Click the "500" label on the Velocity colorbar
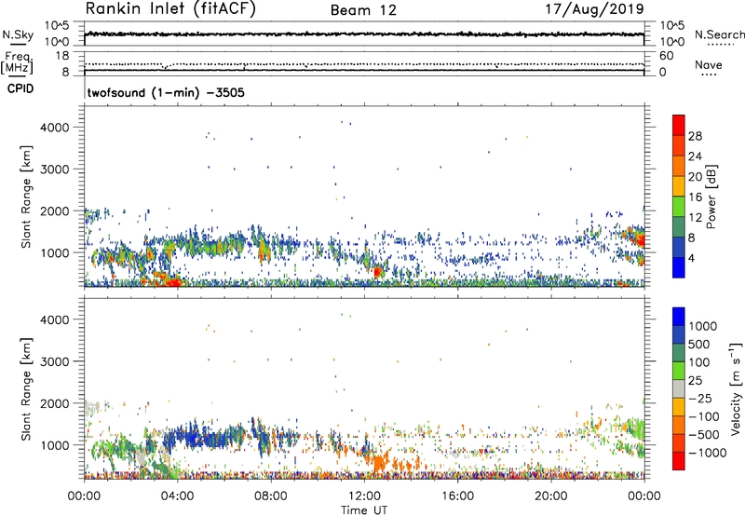This screenshot has width=745, height=516. tap(699, 344)
